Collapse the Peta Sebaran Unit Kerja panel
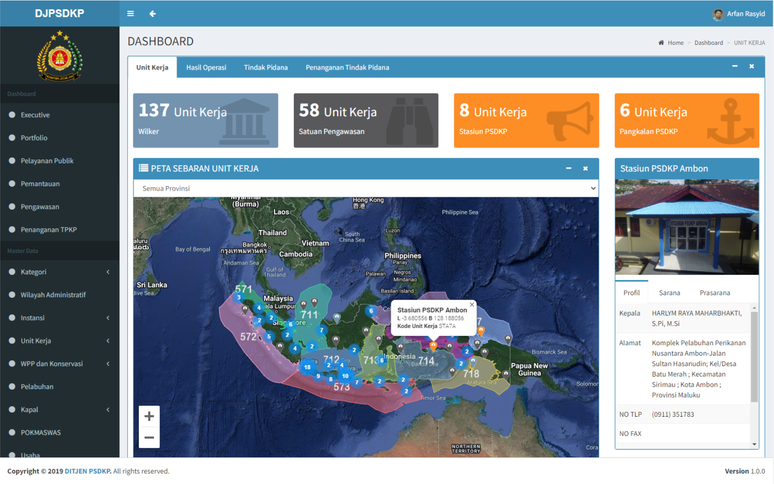The height and width of the screenshot is (484, 774). coord(569,169)
